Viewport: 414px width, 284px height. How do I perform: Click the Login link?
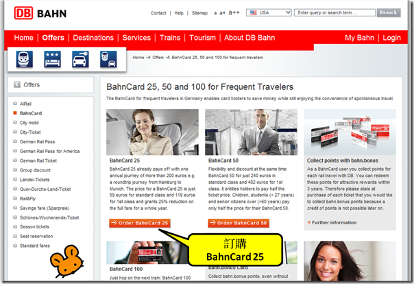click(x=392, y=38)
